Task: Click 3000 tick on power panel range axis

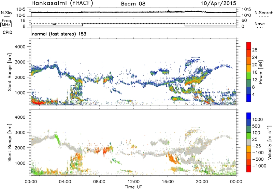Action: pos(20,62)
